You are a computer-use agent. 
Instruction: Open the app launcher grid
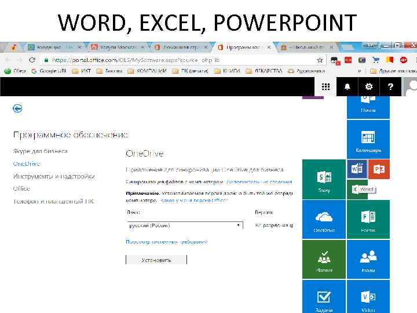click(325, 87)
